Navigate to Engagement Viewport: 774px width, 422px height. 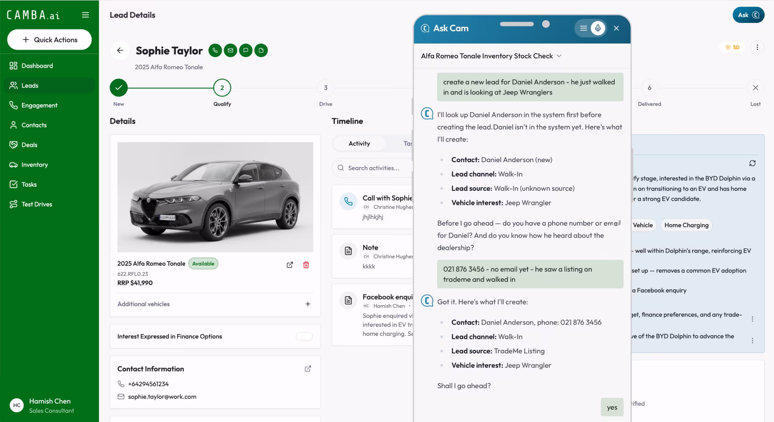click(x=49, y=105)
